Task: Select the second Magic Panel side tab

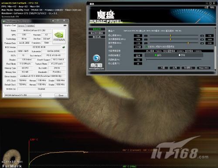Action: [97, 33]
